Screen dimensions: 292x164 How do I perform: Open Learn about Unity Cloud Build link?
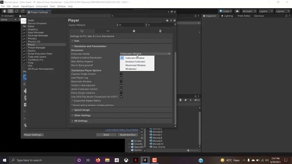pos(122,130)
